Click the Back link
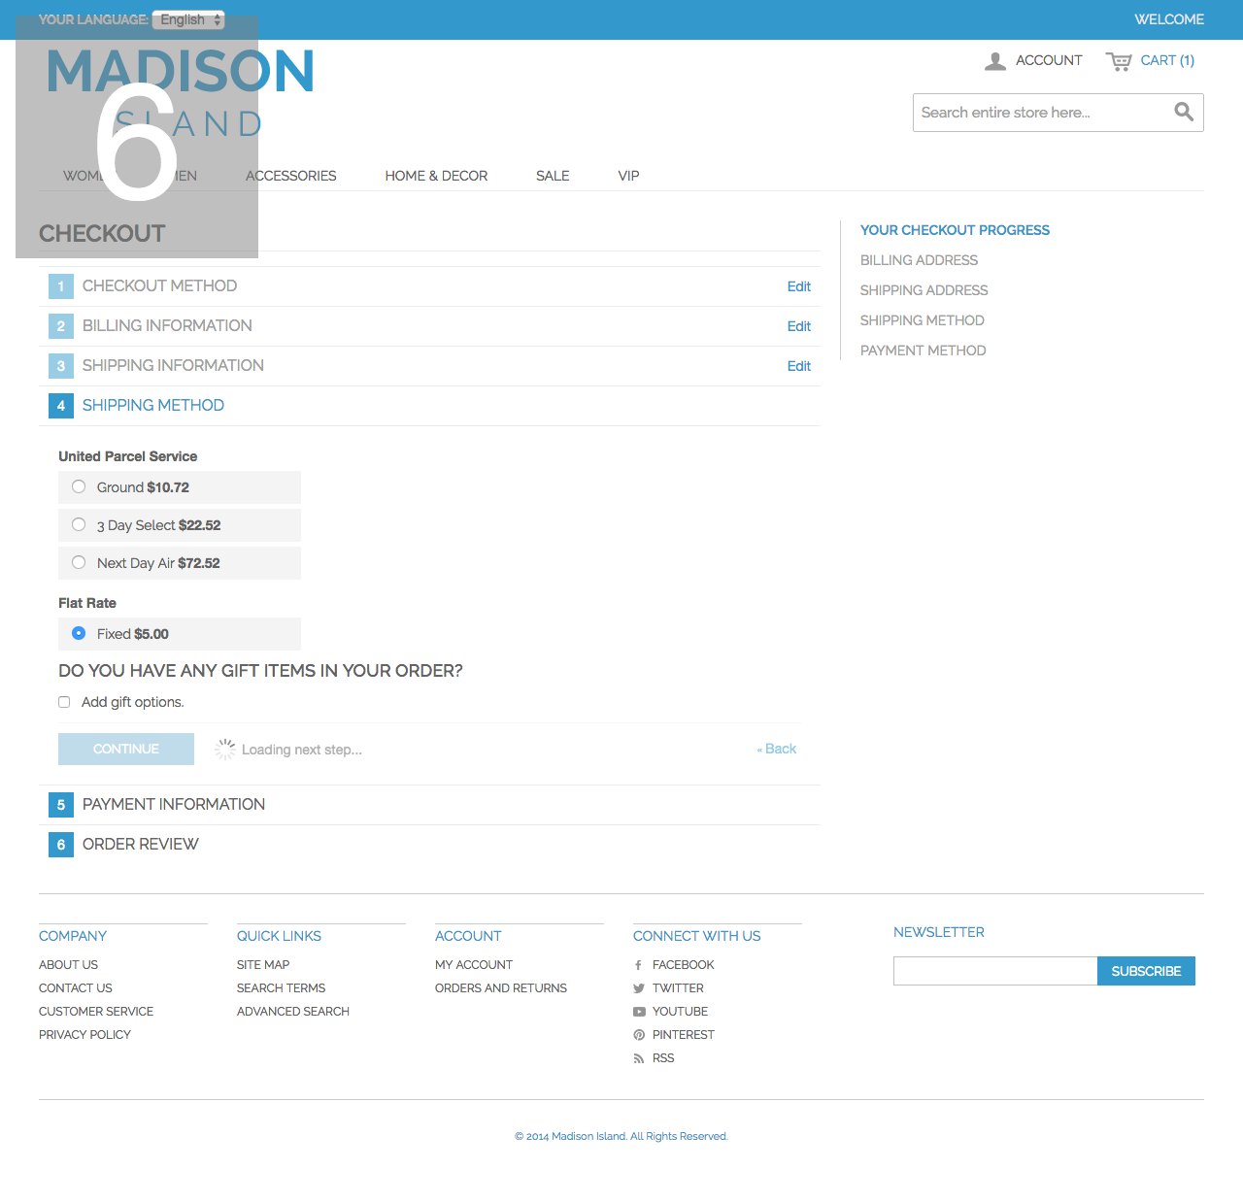 point(777,749)
